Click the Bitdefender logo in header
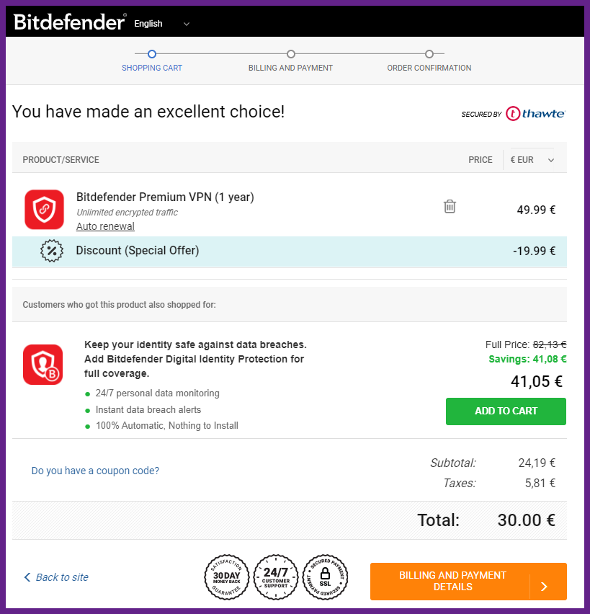Viewport: 590px width, 614px height. pos(70,22)
